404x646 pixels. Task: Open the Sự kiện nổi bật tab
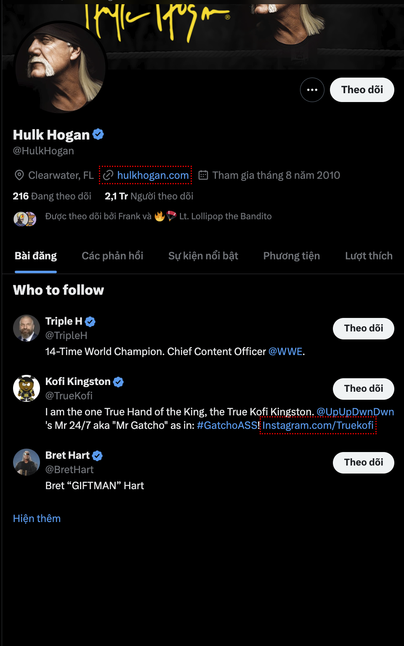203,256
